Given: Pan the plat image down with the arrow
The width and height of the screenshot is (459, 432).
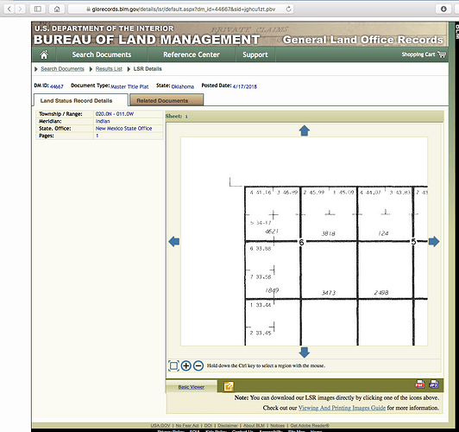Looking at the screenshot, I should 305,353.
